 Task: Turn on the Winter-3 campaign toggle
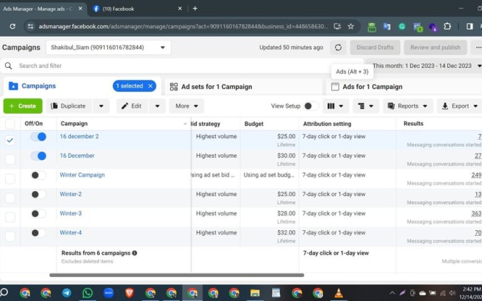point(38,213)
